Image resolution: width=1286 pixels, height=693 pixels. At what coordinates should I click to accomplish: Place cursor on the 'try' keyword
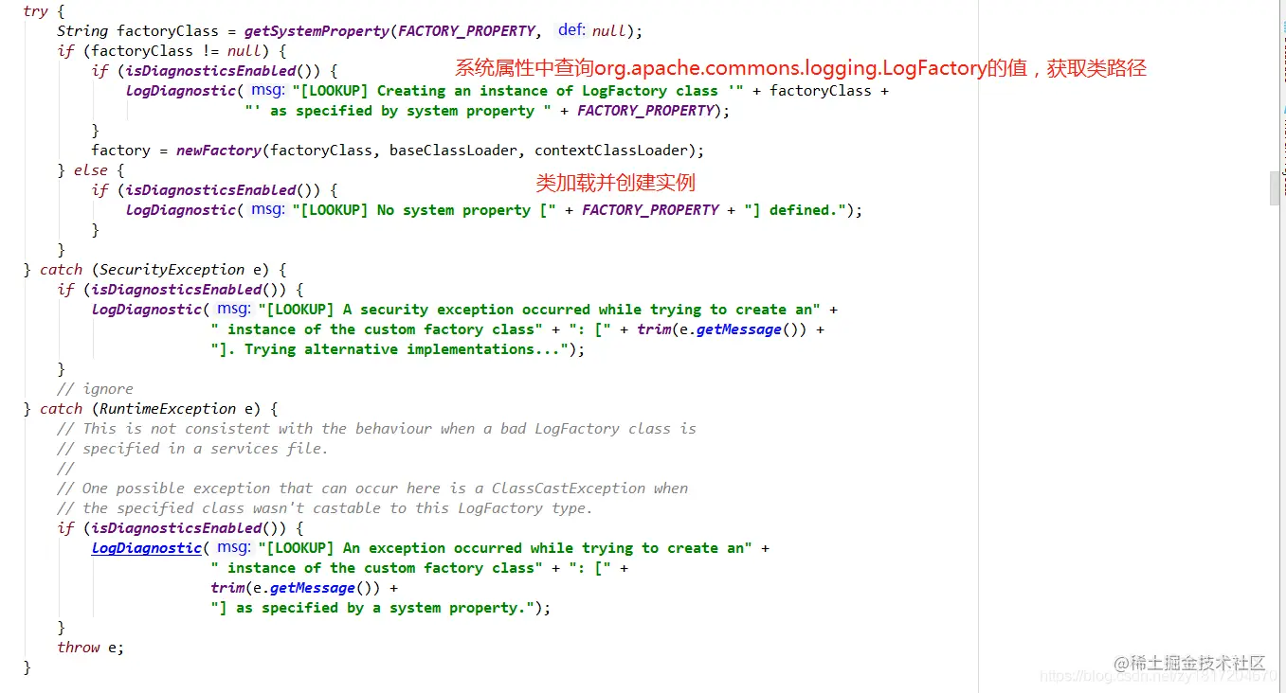(x=35, y=11)
